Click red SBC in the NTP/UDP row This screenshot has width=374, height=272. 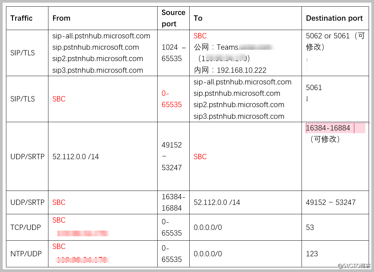(x=59, y=247)
